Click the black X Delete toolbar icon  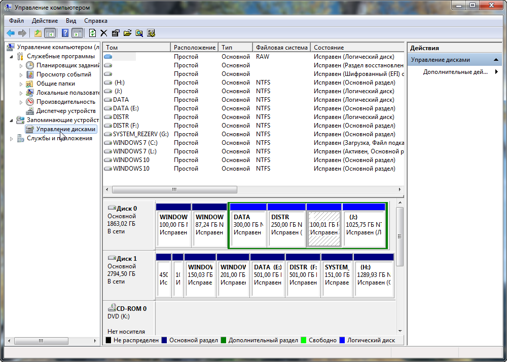pyautogui.click(x=104, y=33)
